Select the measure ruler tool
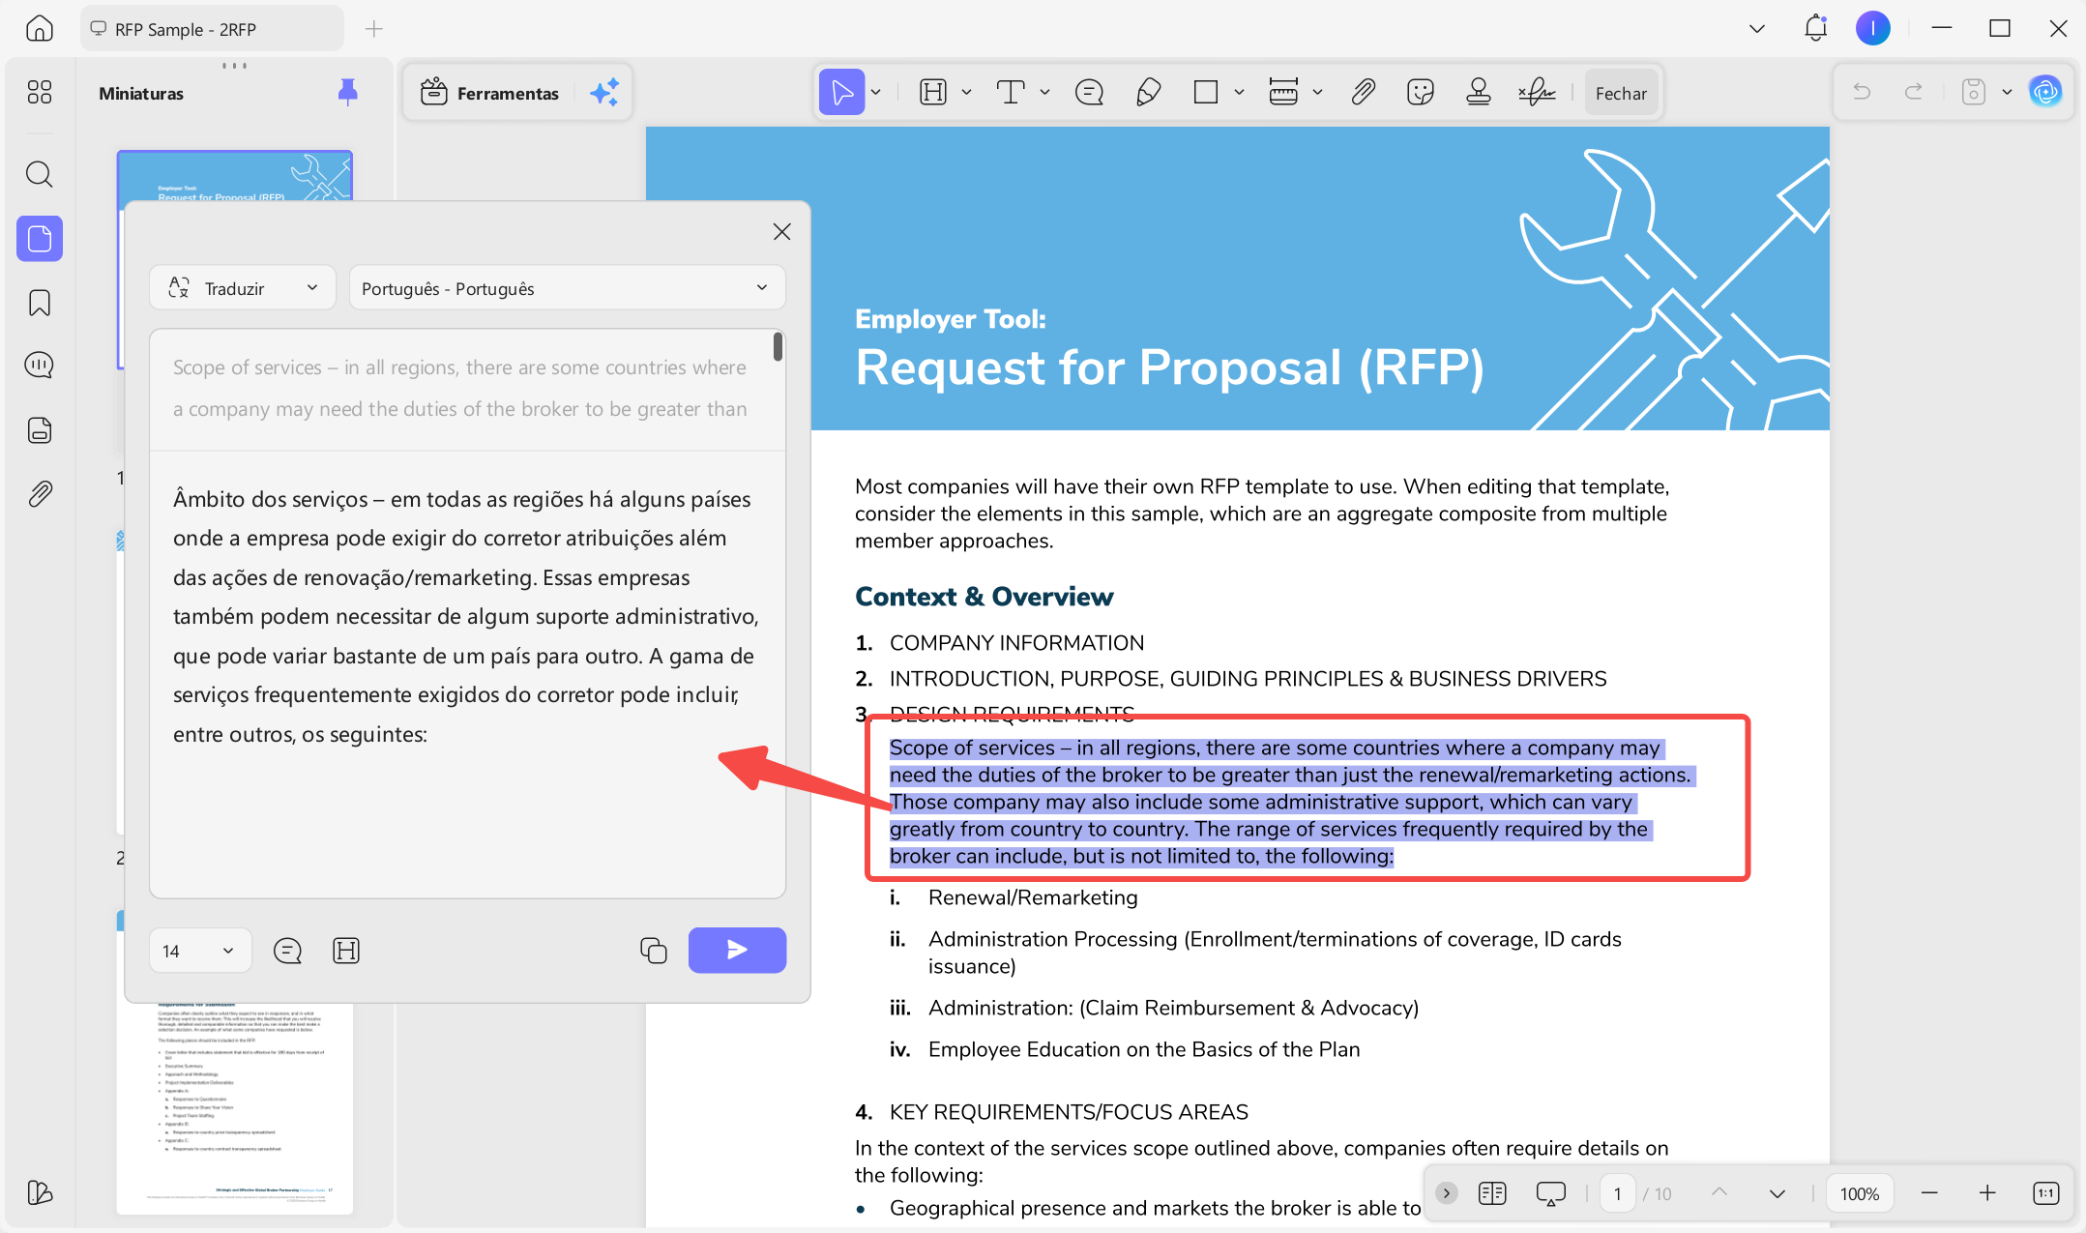 click(x=1283, y=93)
